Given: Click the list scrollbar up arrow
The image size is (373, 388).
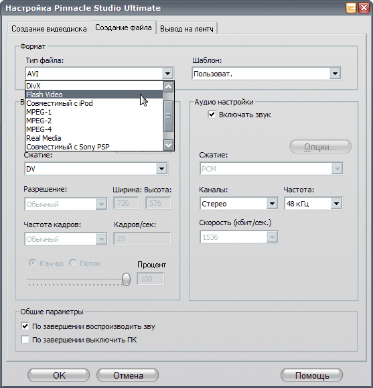Looking at the screenshot, I should (169, 86).
